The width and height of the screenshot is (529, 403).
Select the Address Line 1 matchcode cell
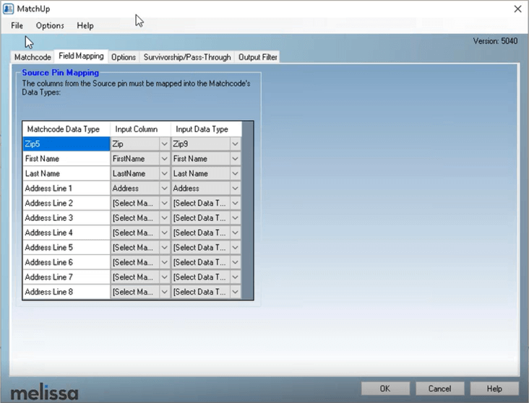pyautogui.click(x=66, y=188)
